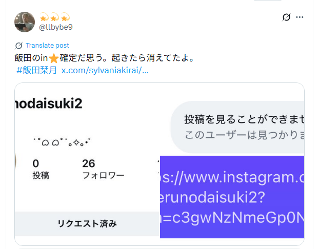Screen dimensions: 319x249
Task: Open the x.com/sylvaniakirai quoted link
Action: tap(105, 70)
